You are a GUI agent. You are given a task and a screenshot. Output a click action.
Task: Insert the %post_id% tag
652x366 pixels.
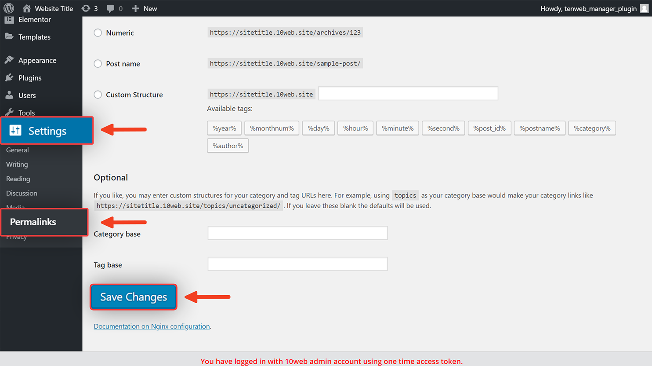click(x=489, y=128)
